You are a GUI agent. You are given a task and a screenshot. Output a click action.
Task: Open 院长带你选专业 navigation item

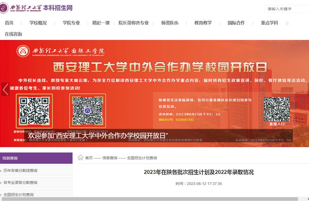[134, 23]
